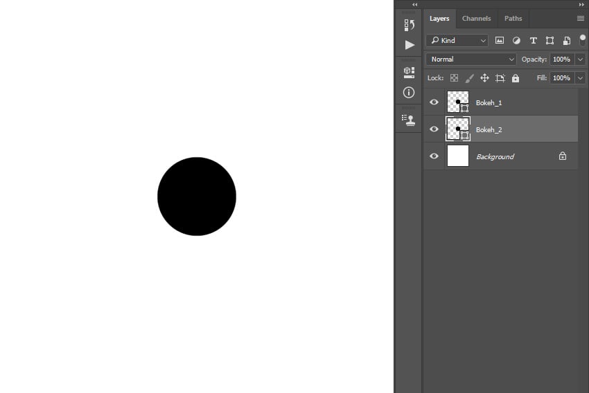Open the History panel icon

click(409, 25)
